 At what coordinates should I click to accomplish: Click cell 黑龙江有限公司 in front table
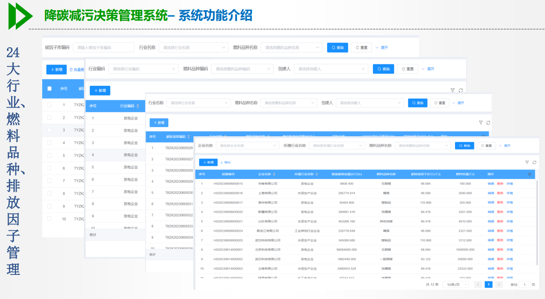tap(268, 231)
